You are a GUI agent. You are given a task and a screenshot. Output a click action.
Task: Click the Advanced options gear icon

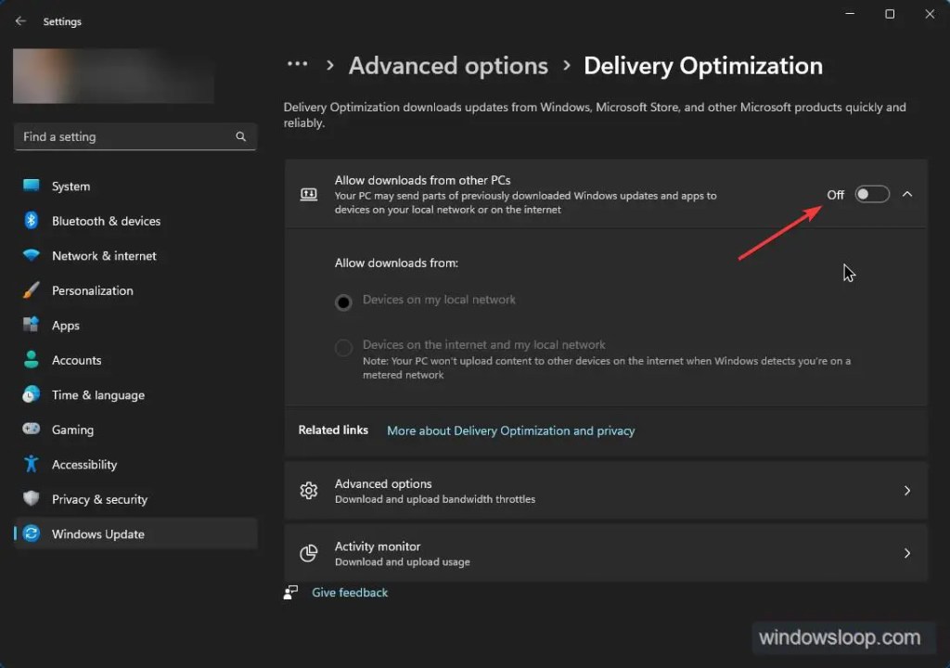(309, 491)
